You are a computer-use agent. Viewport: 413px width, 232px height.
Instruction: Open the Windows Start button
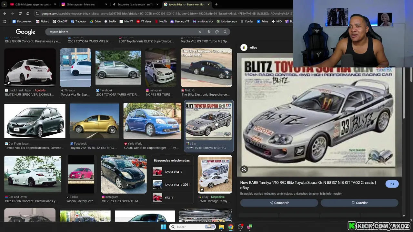[x=164, y=227]
